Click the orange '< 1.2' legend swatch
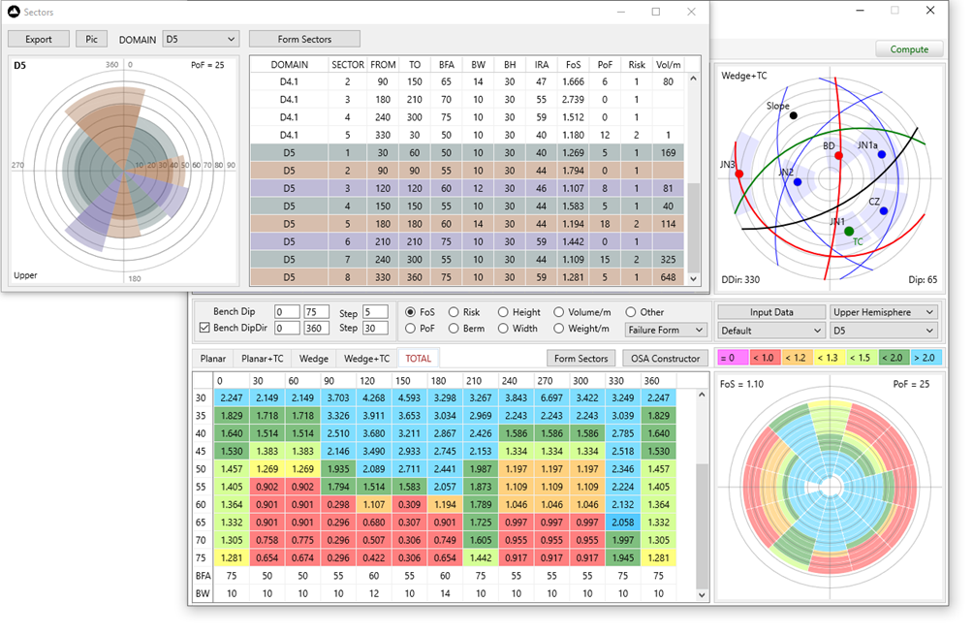 [797, 358]
